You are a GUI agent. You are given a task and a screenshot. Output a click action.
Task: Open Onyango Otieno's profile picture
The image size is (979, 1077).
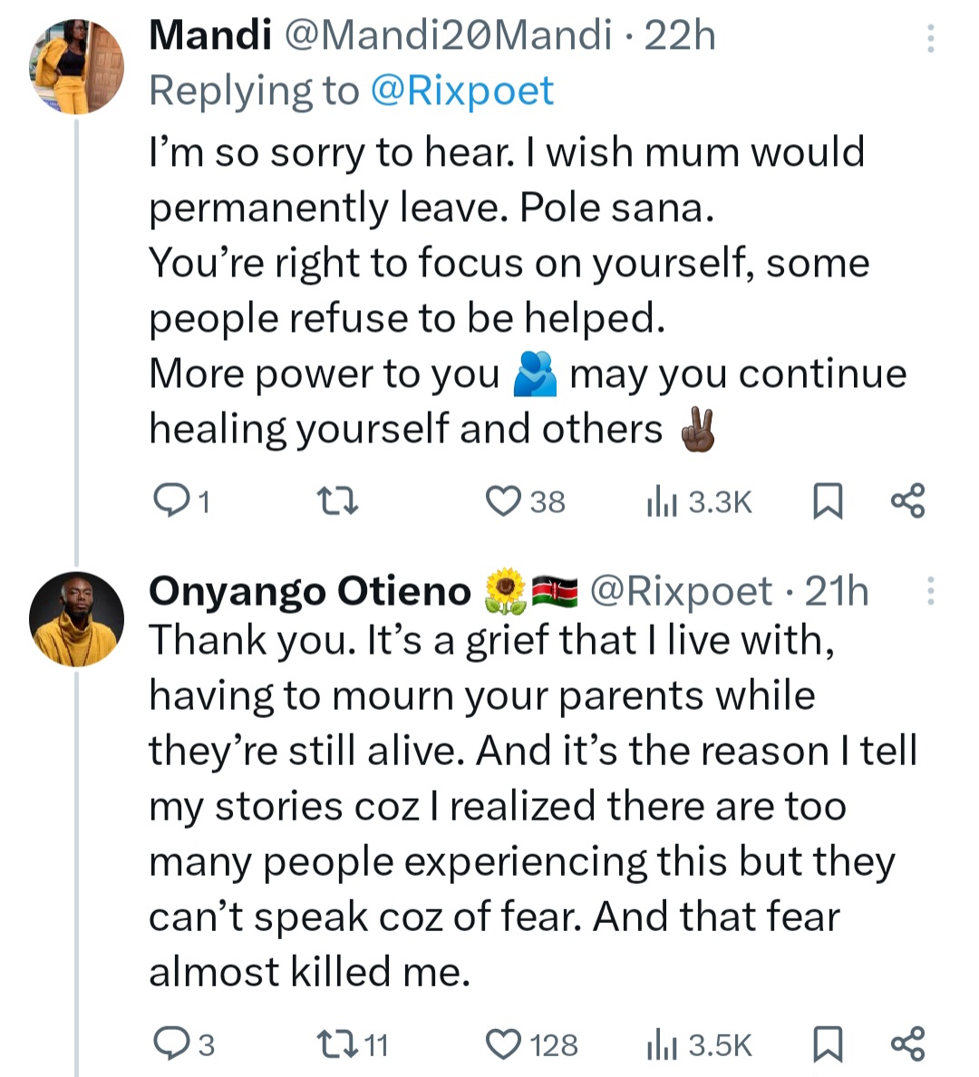pos(76,619)
